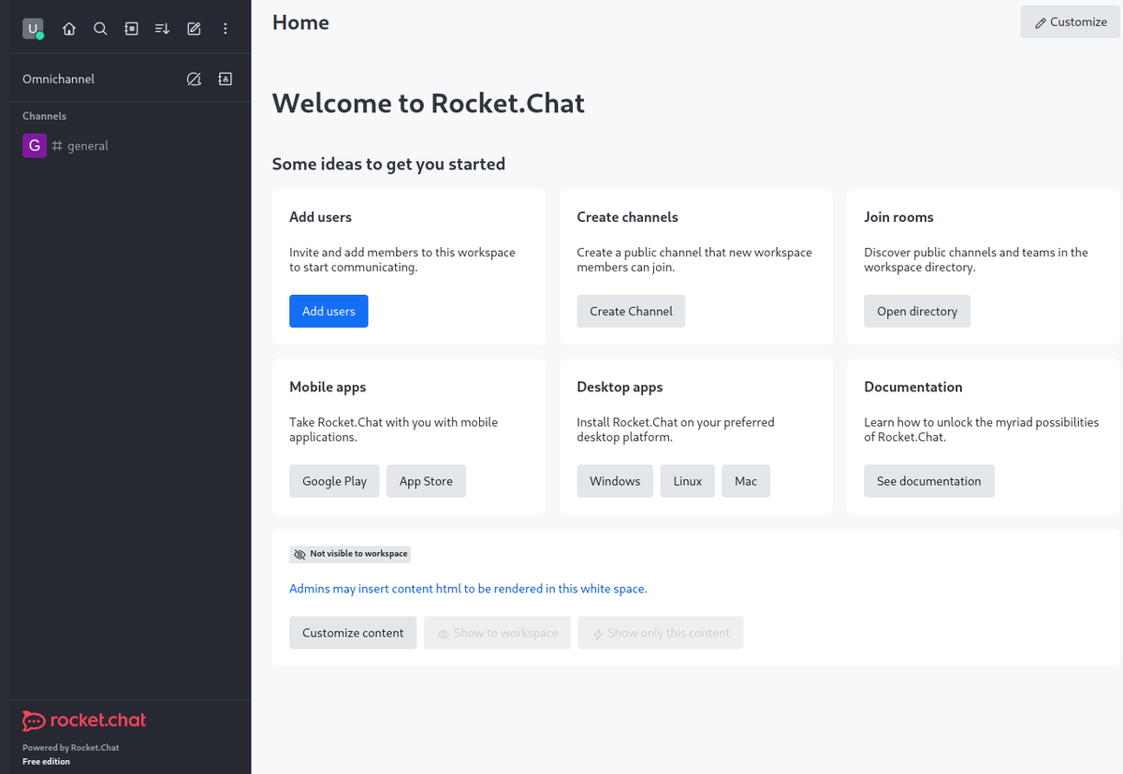This screenshot has height=774, width=1123.
Task: Click See documentation
Action: tap(928, 481)
